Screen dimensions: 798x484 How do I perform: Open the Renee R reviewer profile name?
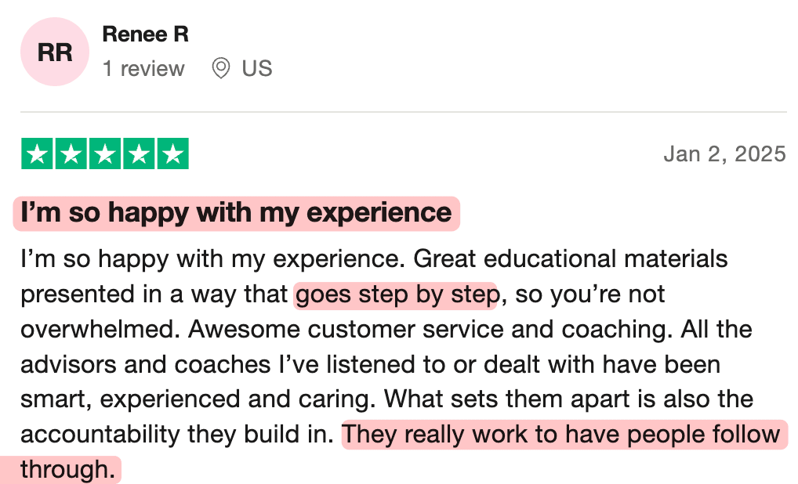click(145, 34)
